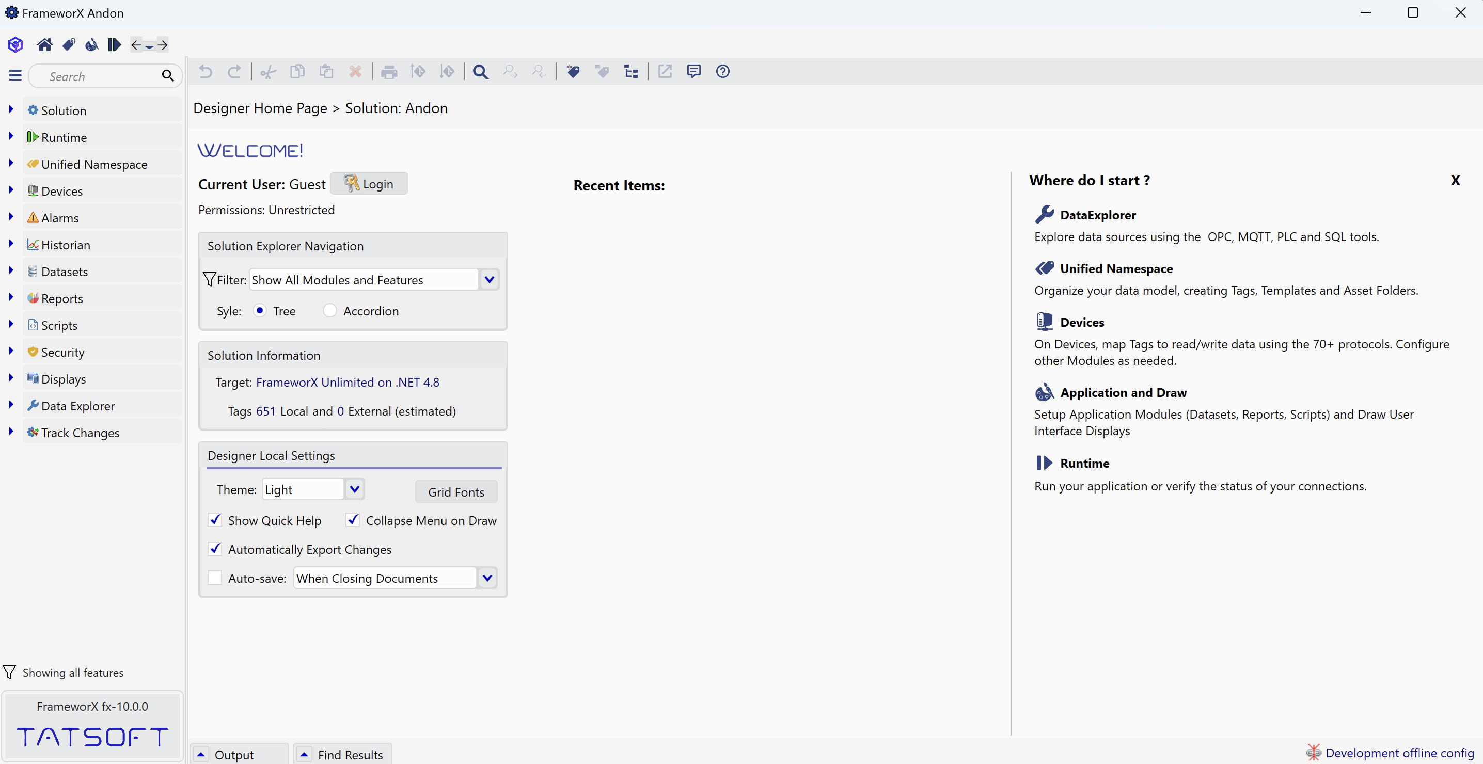Expand the Devices tree node

[11, 189]
